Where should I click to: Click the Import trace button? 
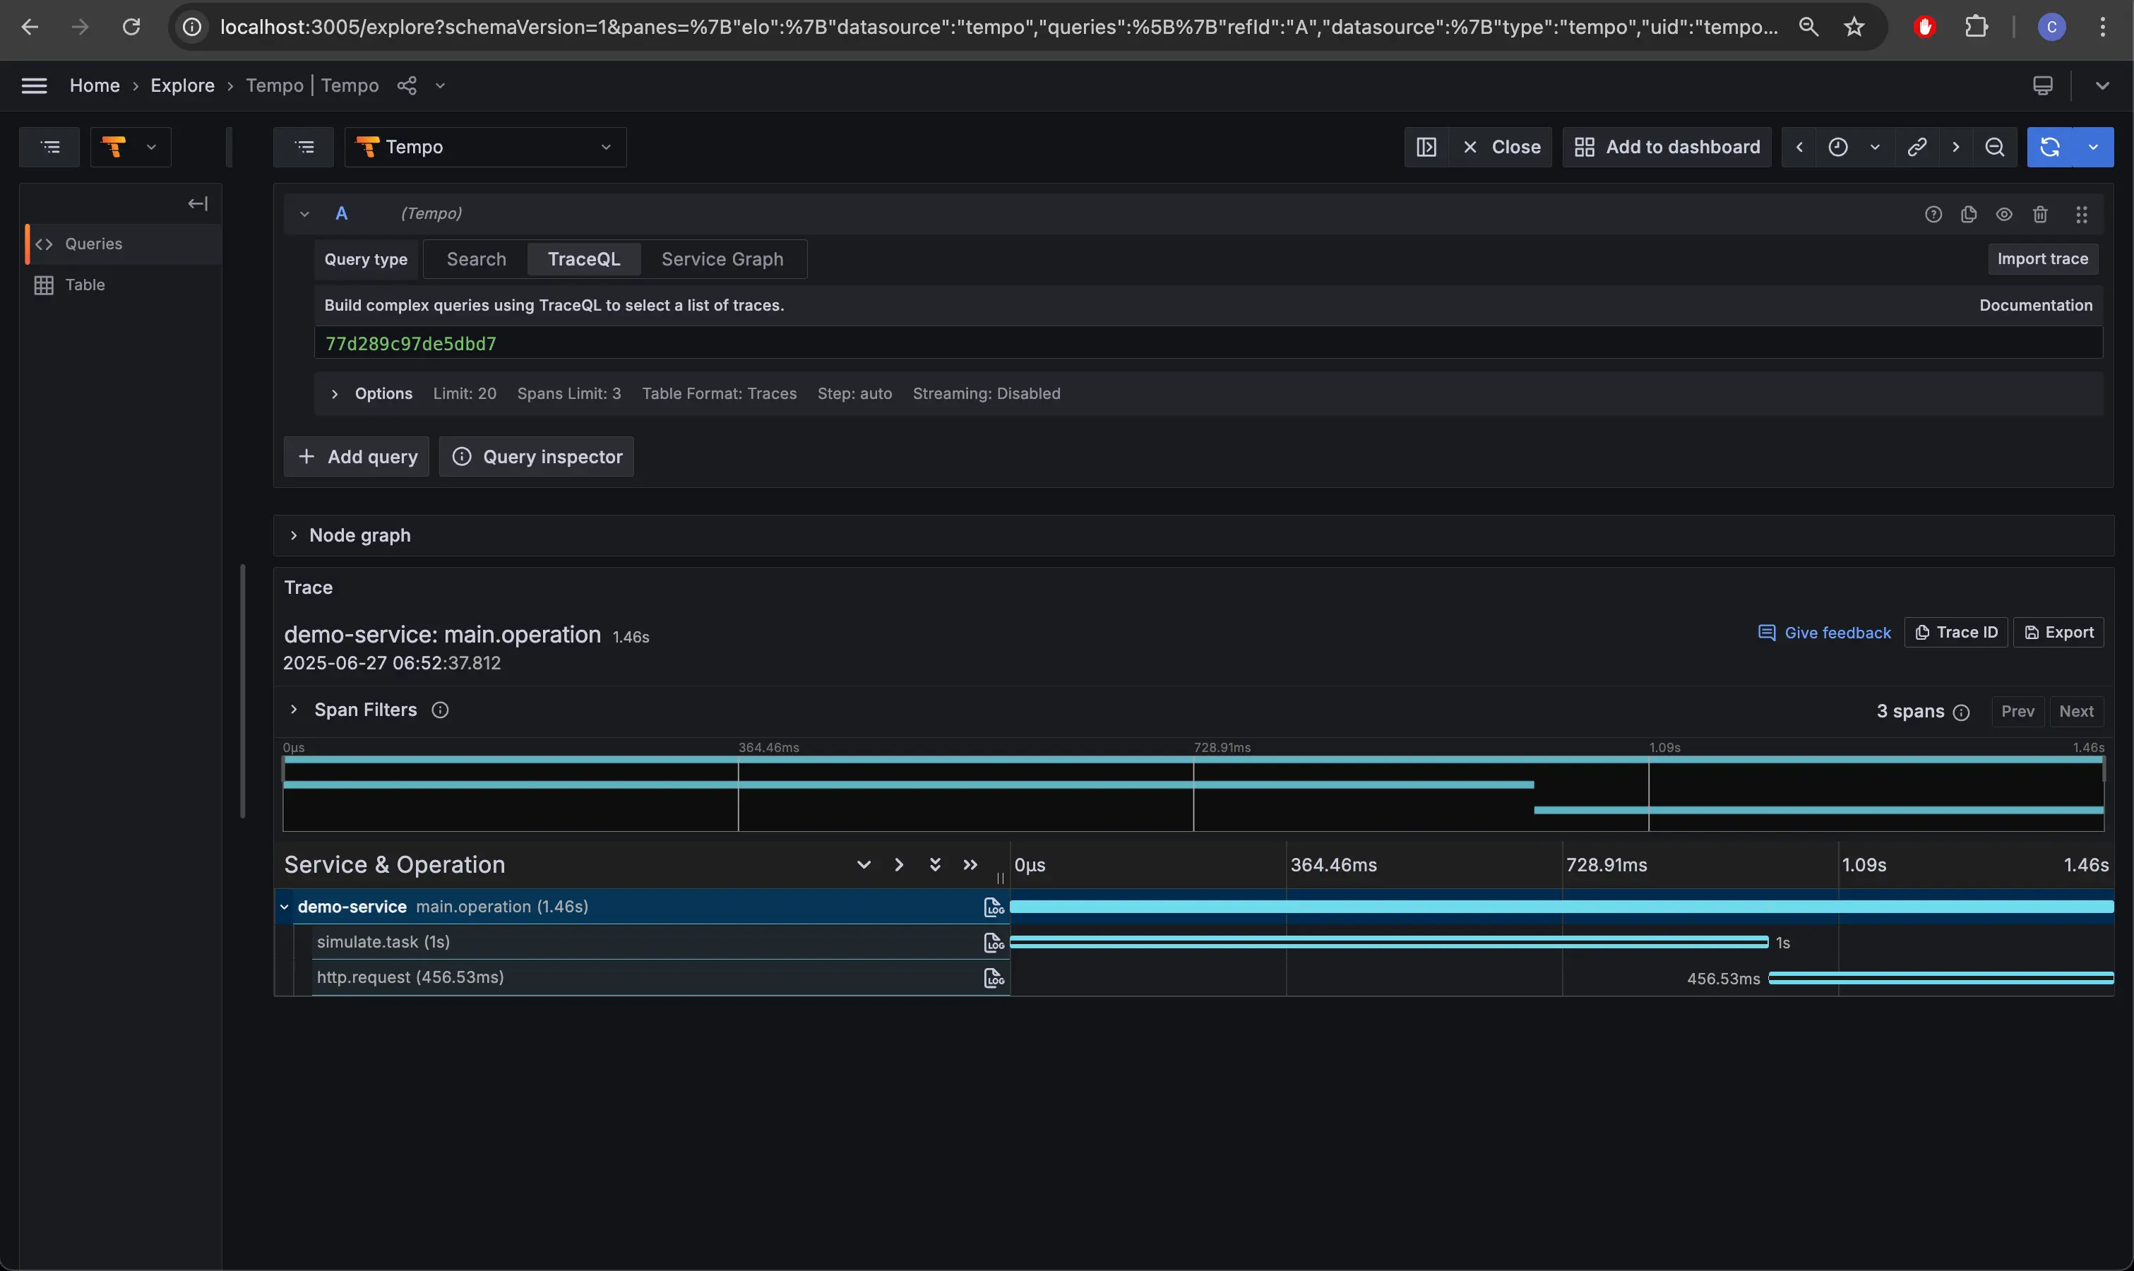[2042, 258]
